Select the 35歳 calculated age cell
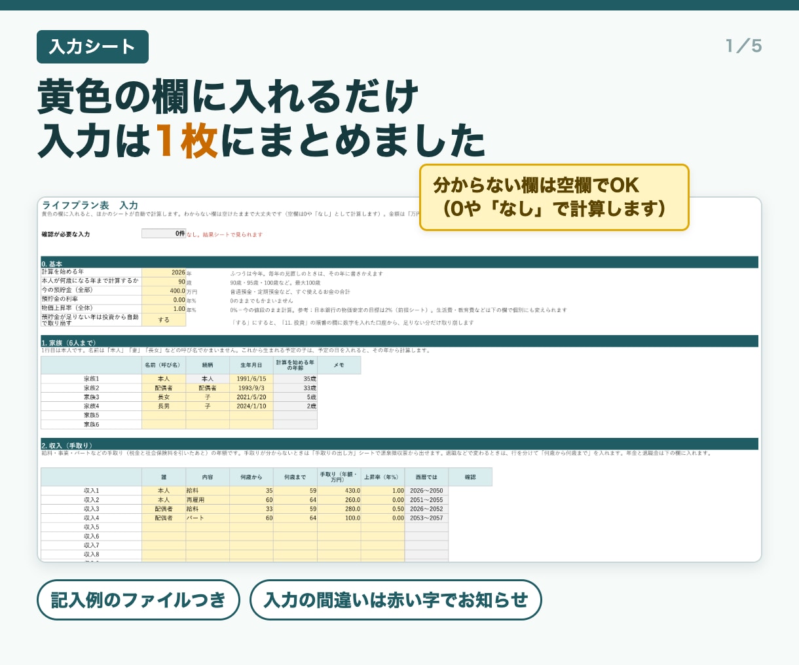Viewport: 799px width, 665px height. pos(295,379)
